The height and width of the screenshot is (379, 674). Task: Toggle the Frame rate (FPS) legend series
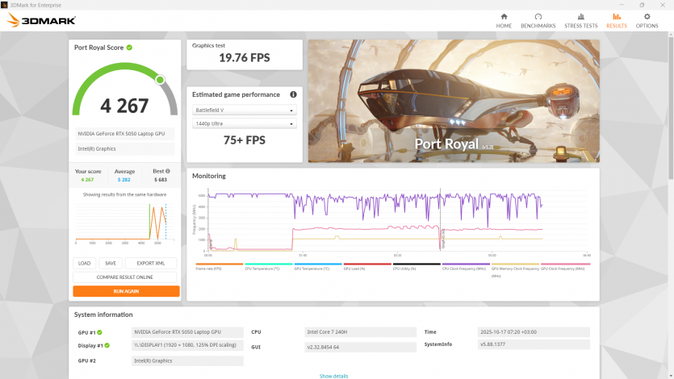pyautogui.click(x=219, y=268)
